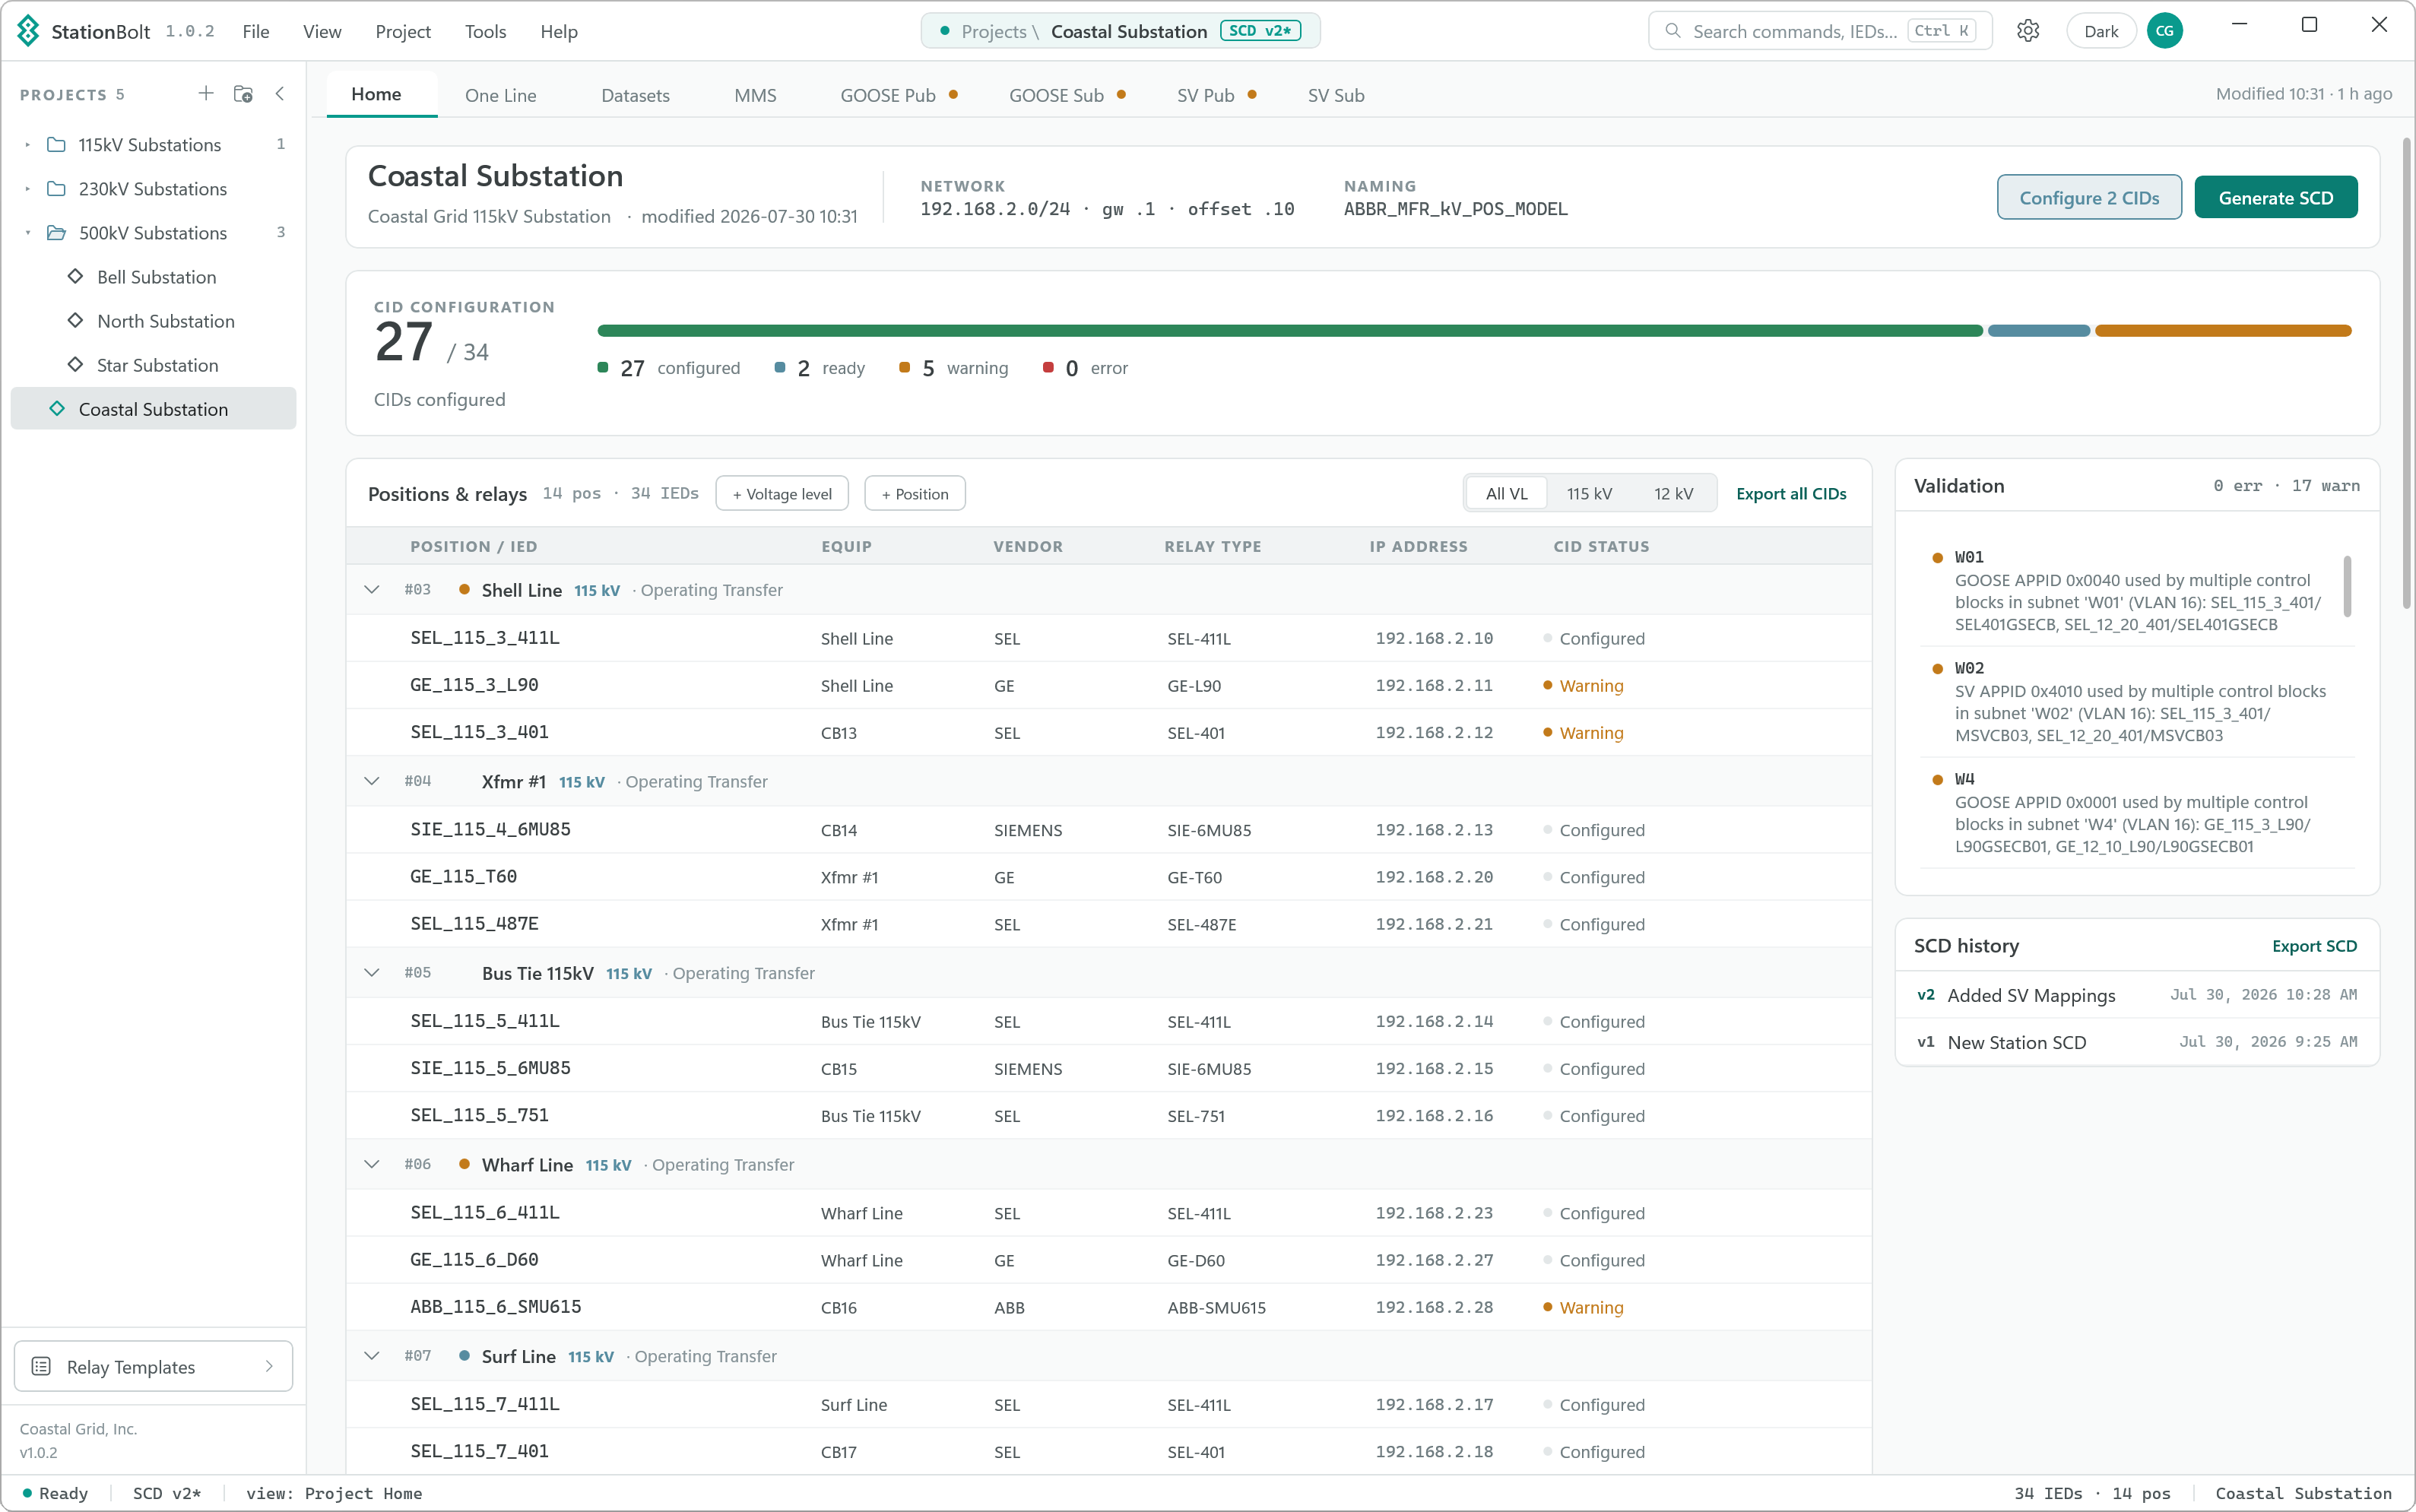Click the W02 validation warning dot
This screenshot has width=2416, height=1512.
pyautogui.click(x=1937, y=669)
